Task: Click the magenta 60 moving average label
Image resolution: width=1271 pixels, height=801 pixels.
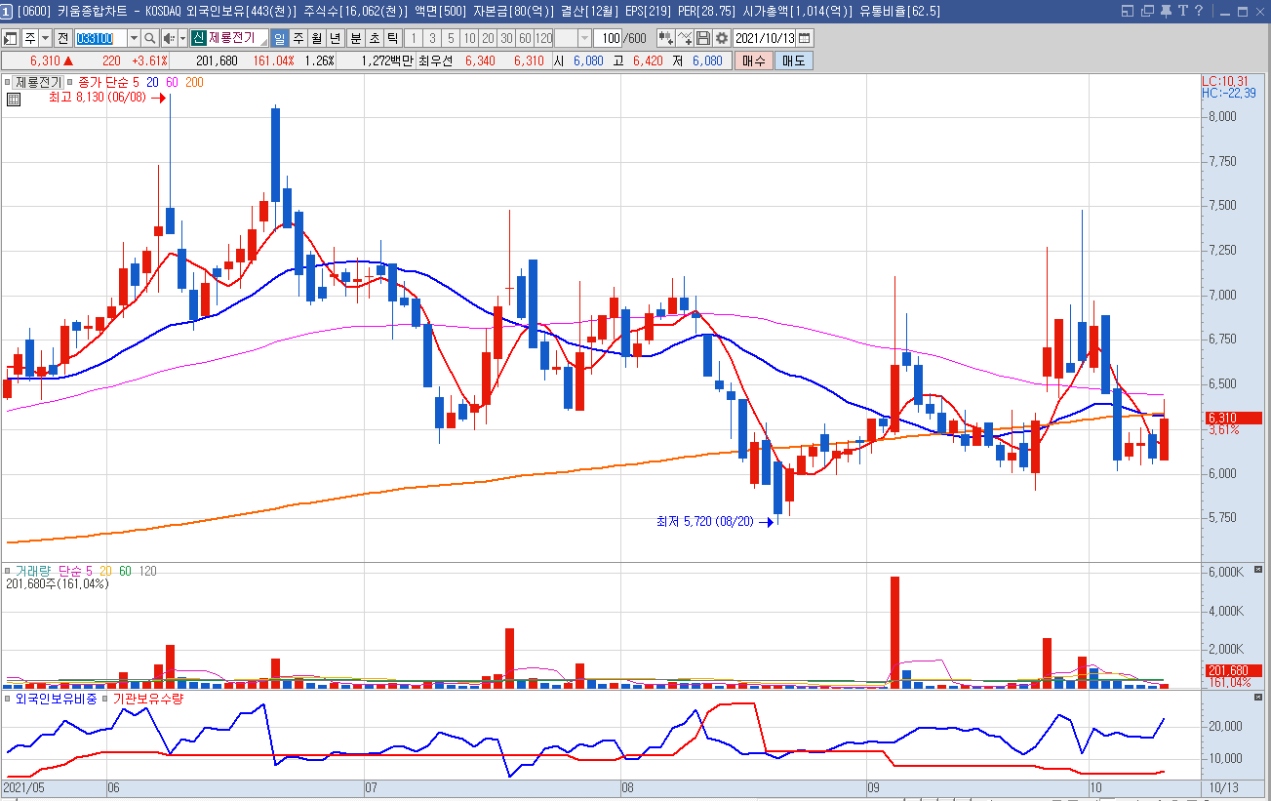Action: [x=172, y=83]
